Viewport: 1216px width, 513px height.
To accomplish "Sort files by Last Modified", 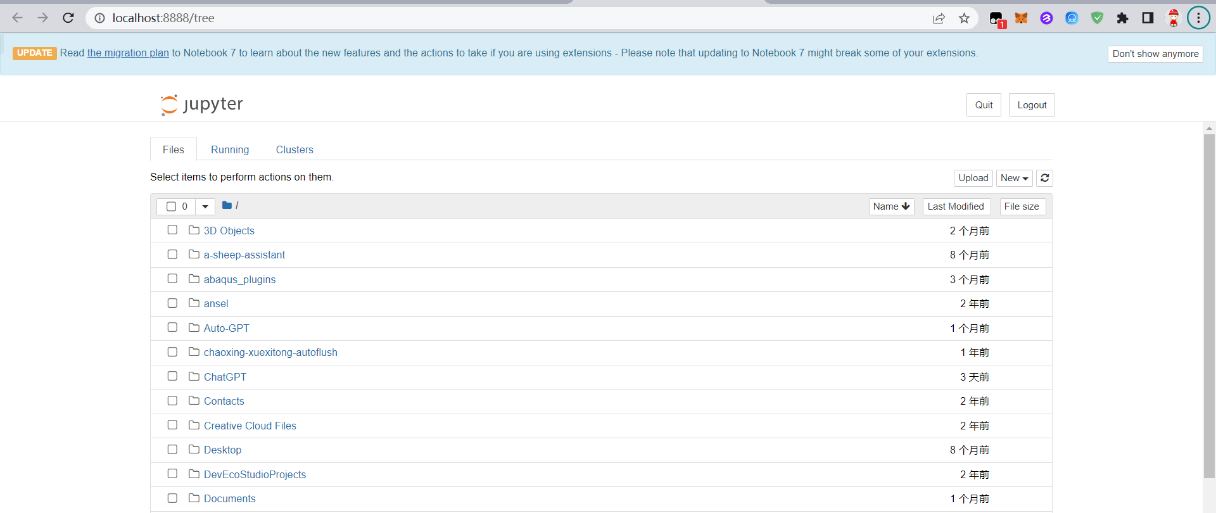I will [956, 206].
